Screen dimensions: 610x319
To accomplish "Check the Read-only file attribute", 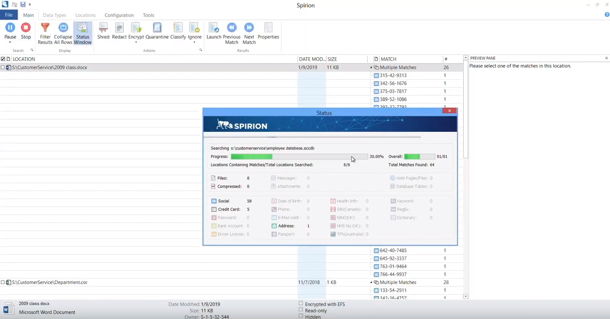I will point(301,310).
